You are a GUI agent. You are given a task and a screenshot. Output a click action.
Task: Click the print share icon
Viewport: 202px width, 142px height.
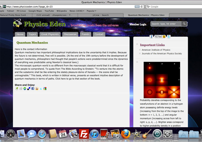[17, 88]
